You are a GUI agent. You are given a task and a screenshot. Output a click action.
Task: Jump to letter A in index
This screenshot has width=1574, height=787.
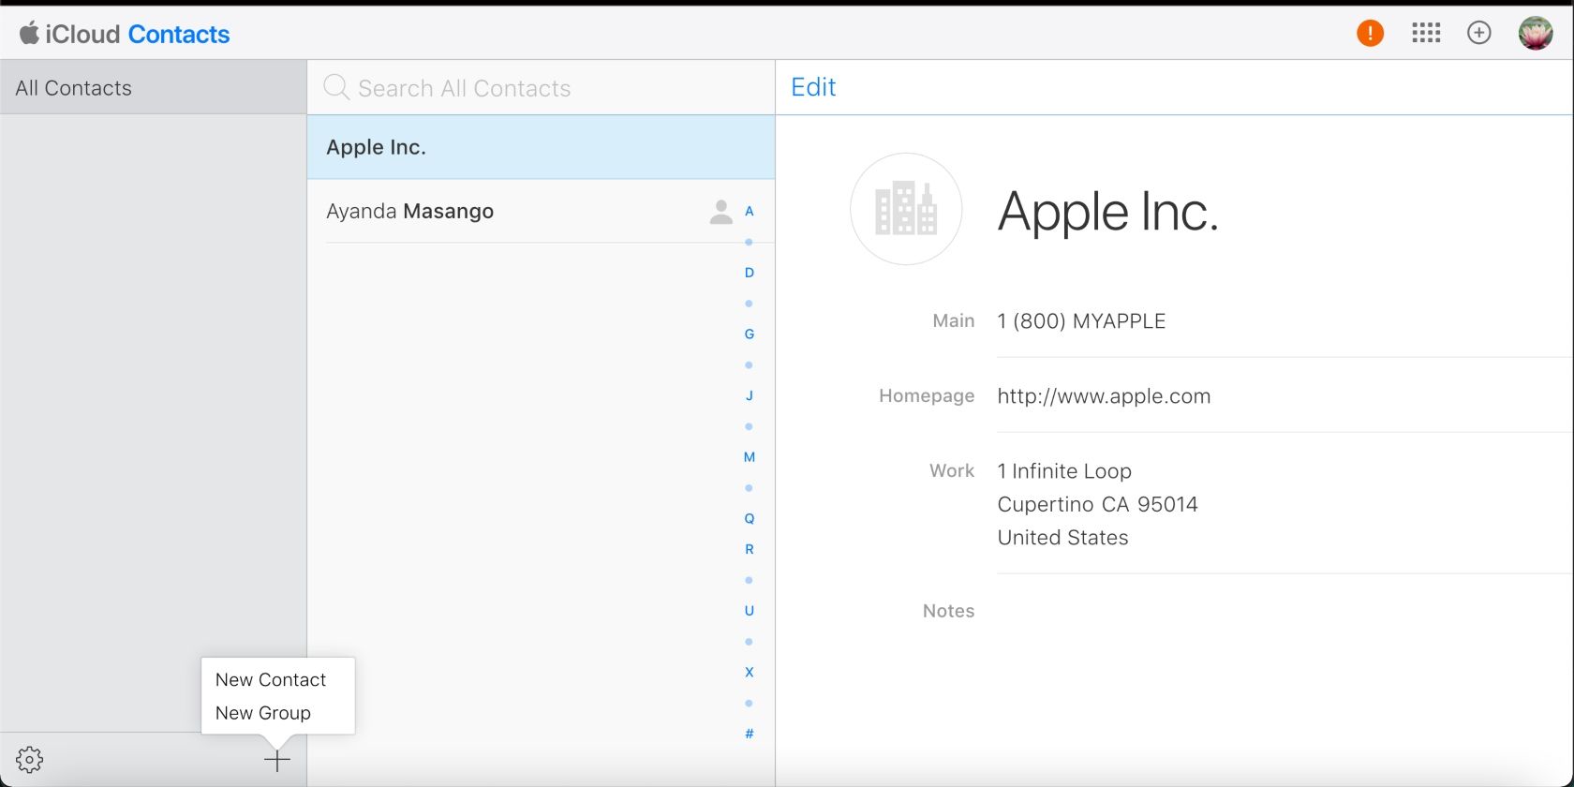pos(750,212)
